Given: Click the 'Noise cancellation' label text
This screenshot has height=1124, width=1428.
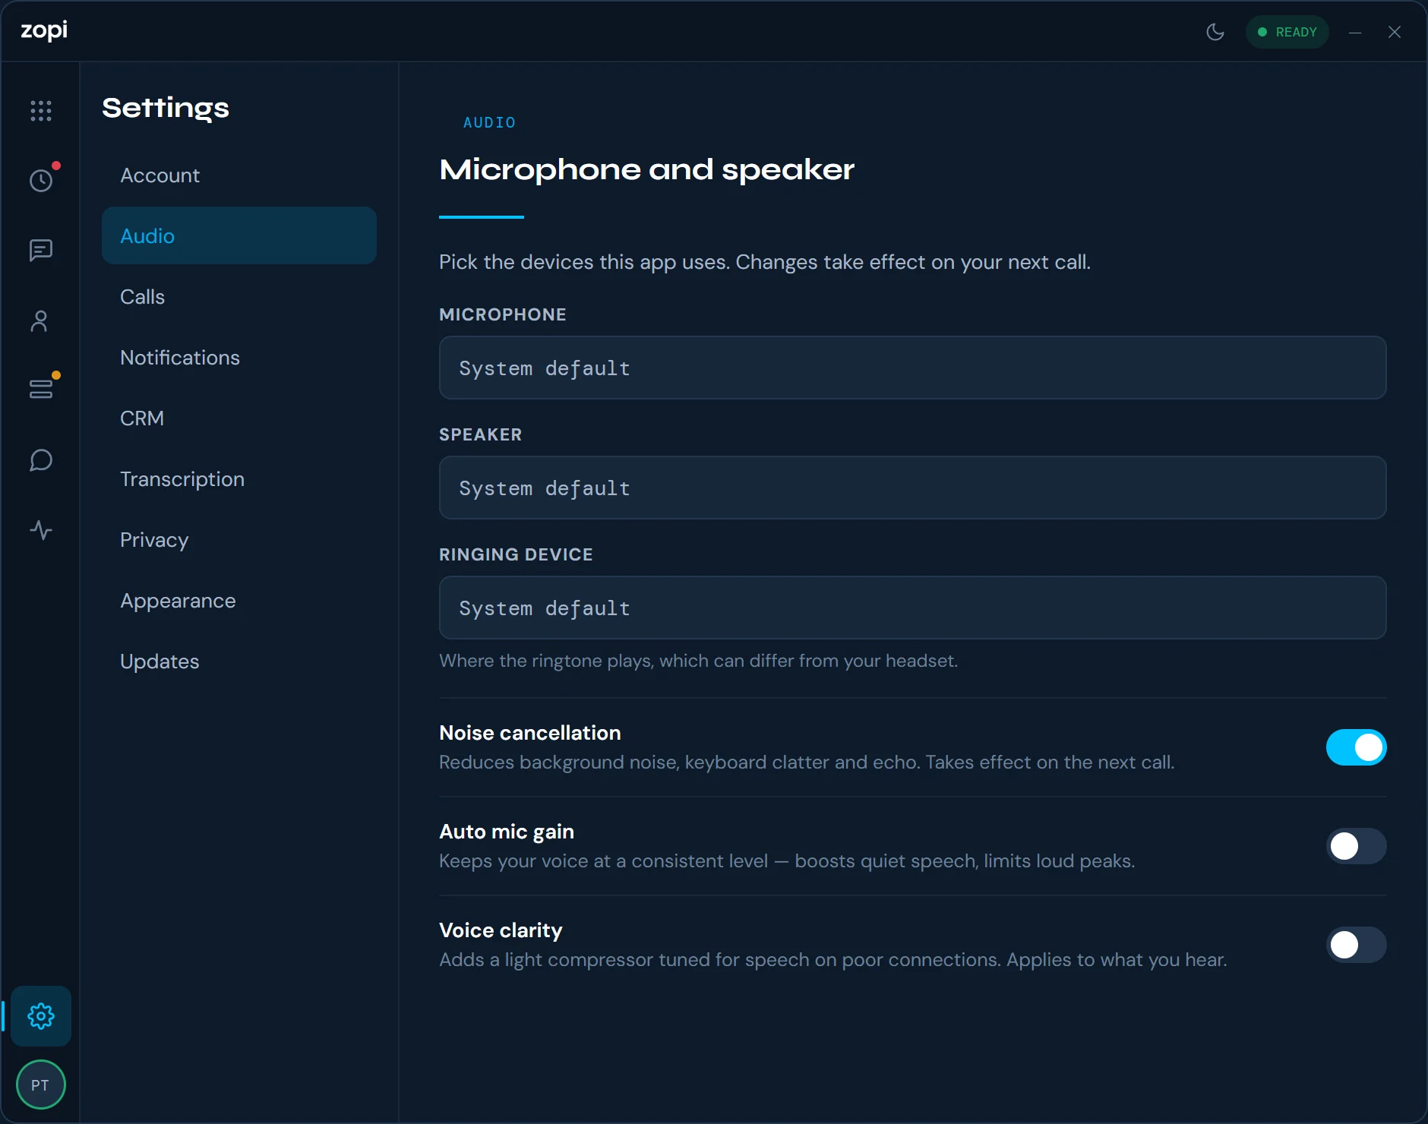Looking at the screenshot, I should [x=530, y=733].
